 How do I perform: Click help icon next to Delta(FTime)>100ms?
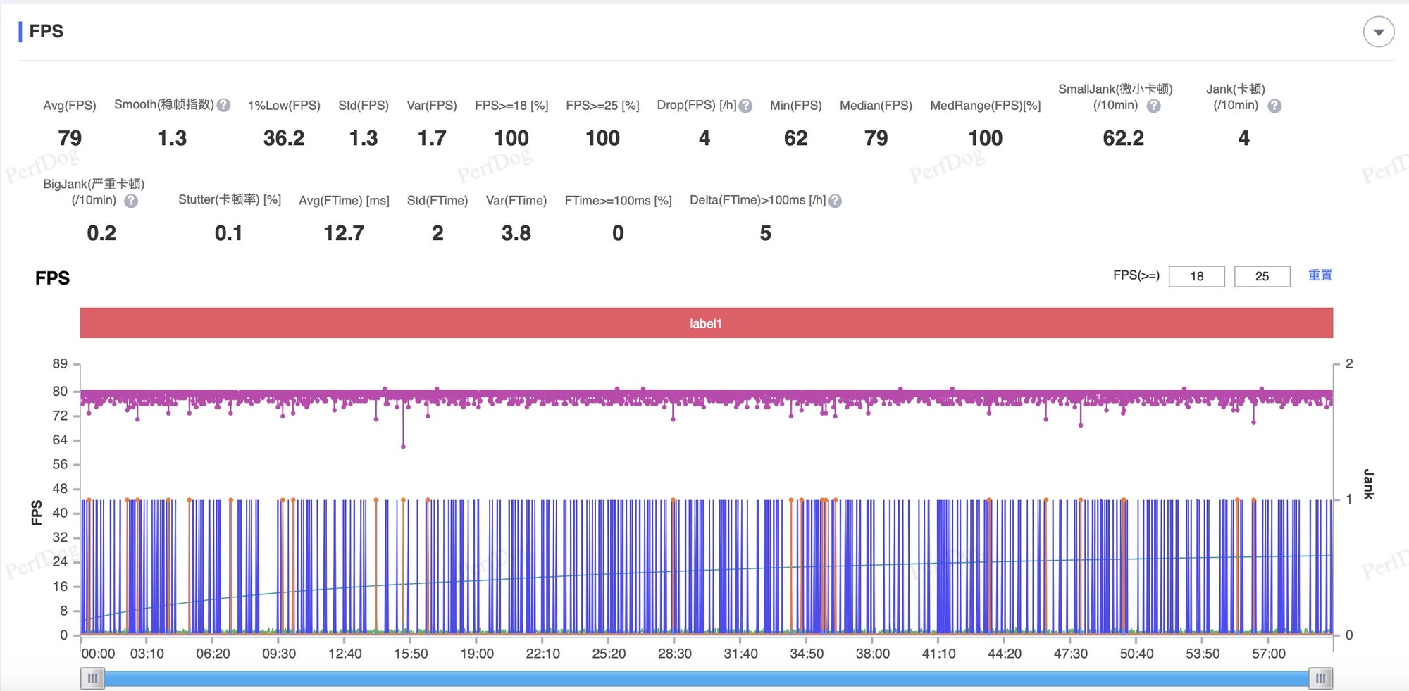coord(835,201)
